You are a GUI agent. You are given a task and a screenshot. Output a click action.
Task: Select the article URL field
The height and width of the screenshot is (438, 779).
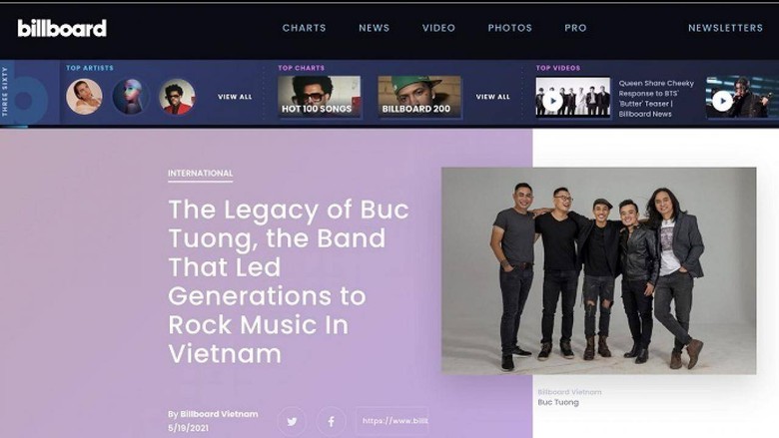coord(391,421)
